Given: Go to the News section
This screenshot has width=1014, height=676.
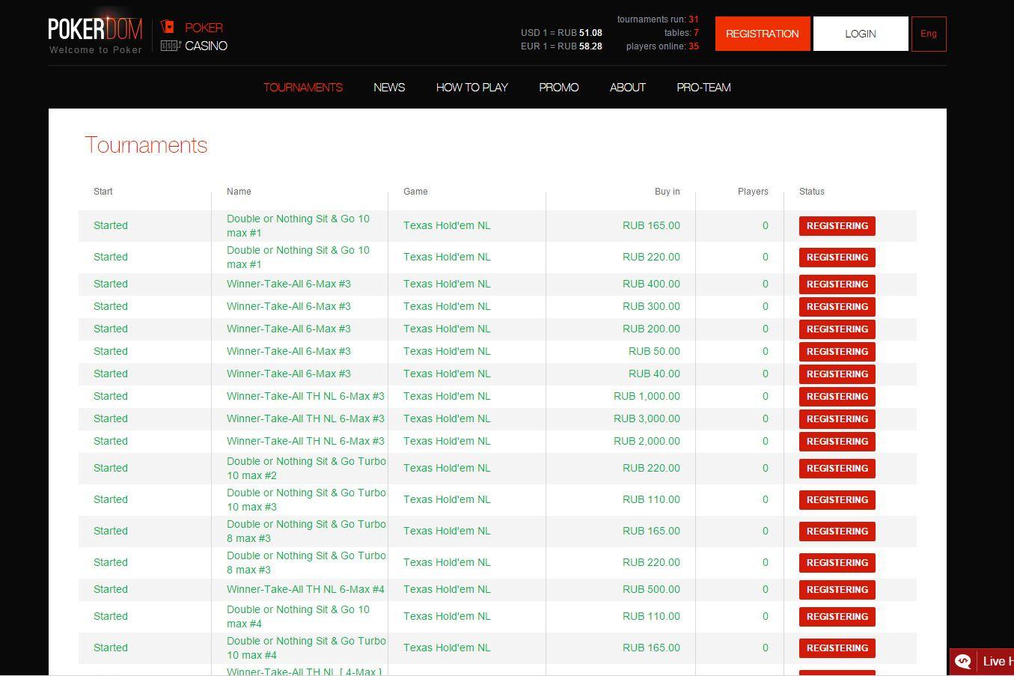Looking at the screenshot, I should [x=389, y=88].
